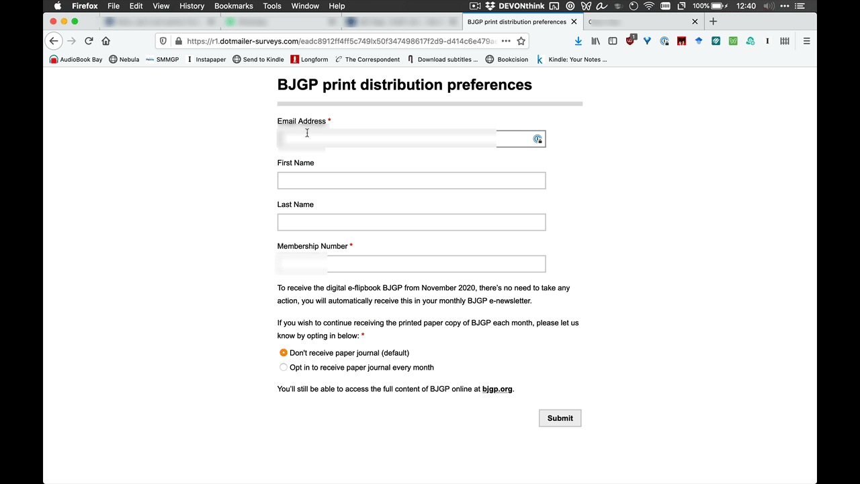Open Firefox hamburger application menu

pos(807,41)
